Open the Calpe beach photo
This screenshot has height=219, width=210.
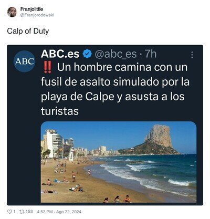(119, 162)
